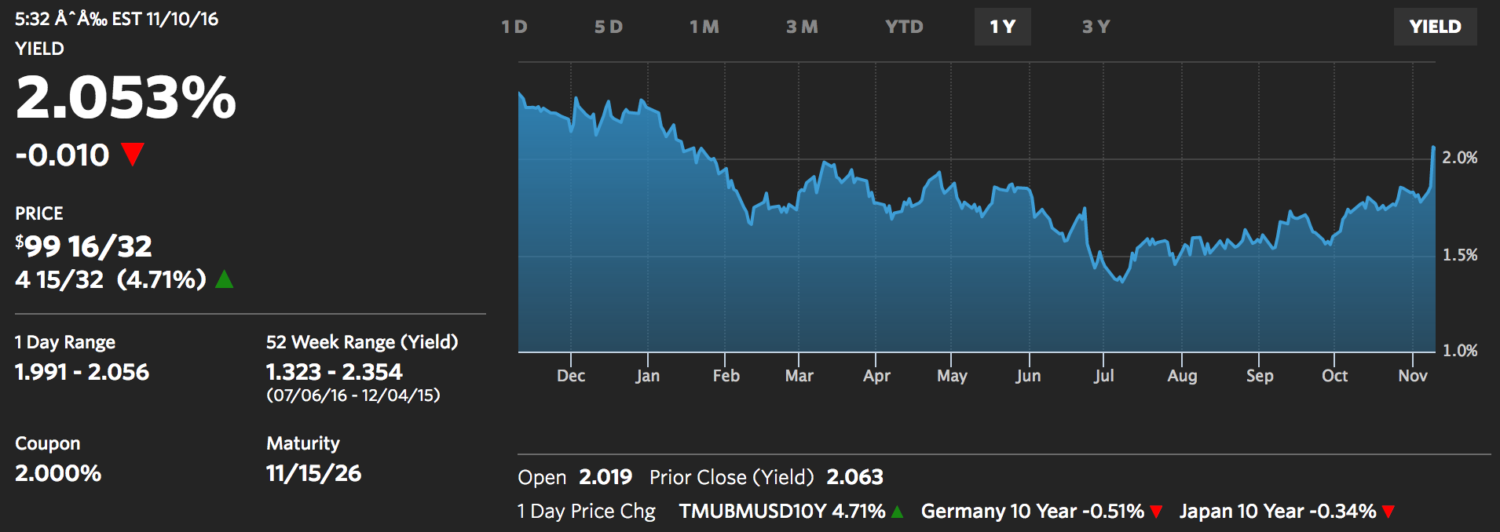Image resolution: width=1500 pixels, height=532 pixels.
Task: Click green arrow next to TMUBMUSD10Y 4.71%
Action: point(898,512)
